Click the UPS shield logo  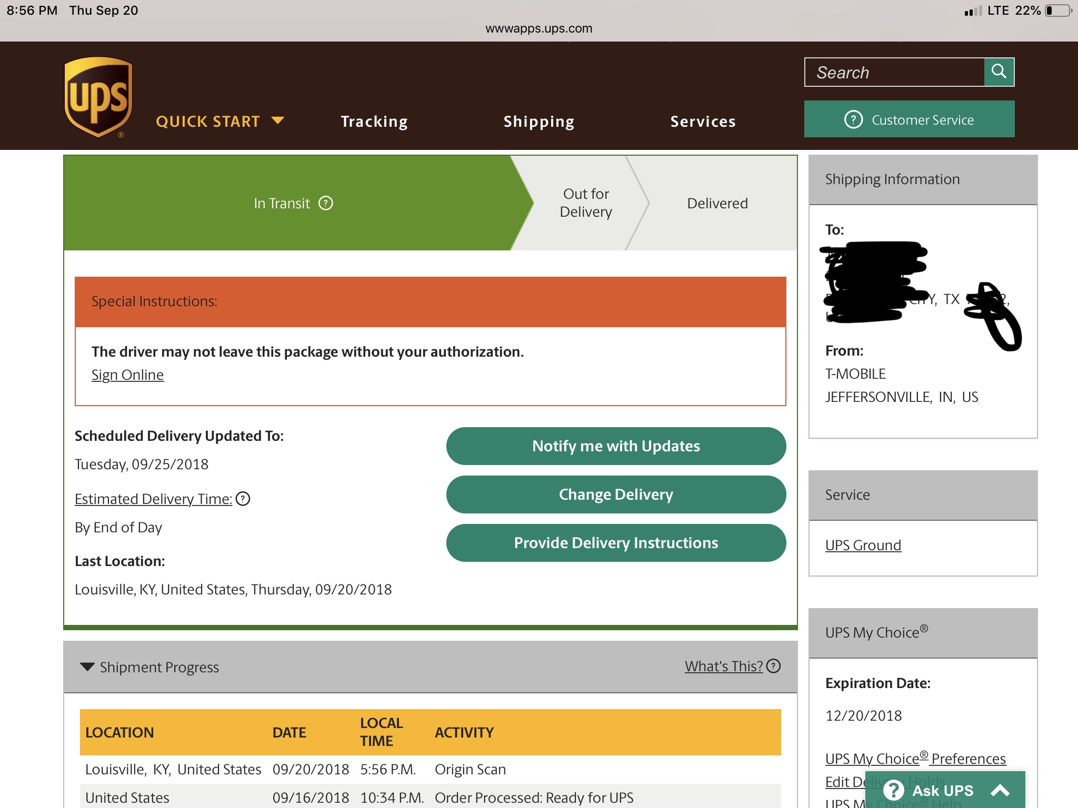[98, 97]
